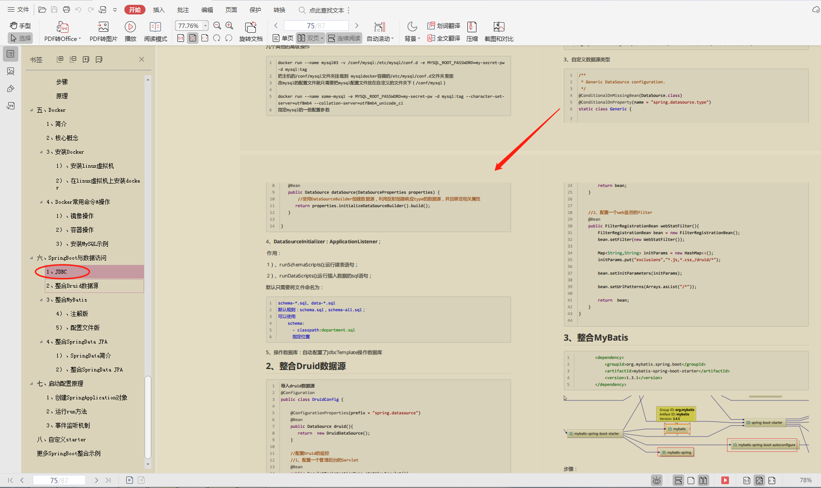821x488 pixels.
Task: Go to previous page with toolbar arrow
Action: [276, 26]
